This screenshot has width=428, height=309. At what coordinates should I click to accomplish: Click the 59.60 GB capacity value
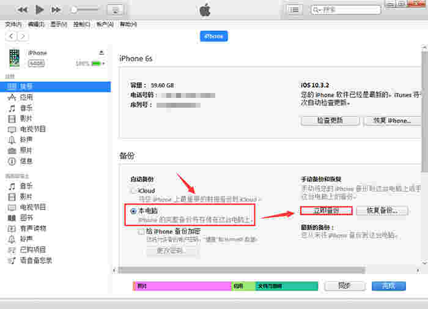(163, 85)
